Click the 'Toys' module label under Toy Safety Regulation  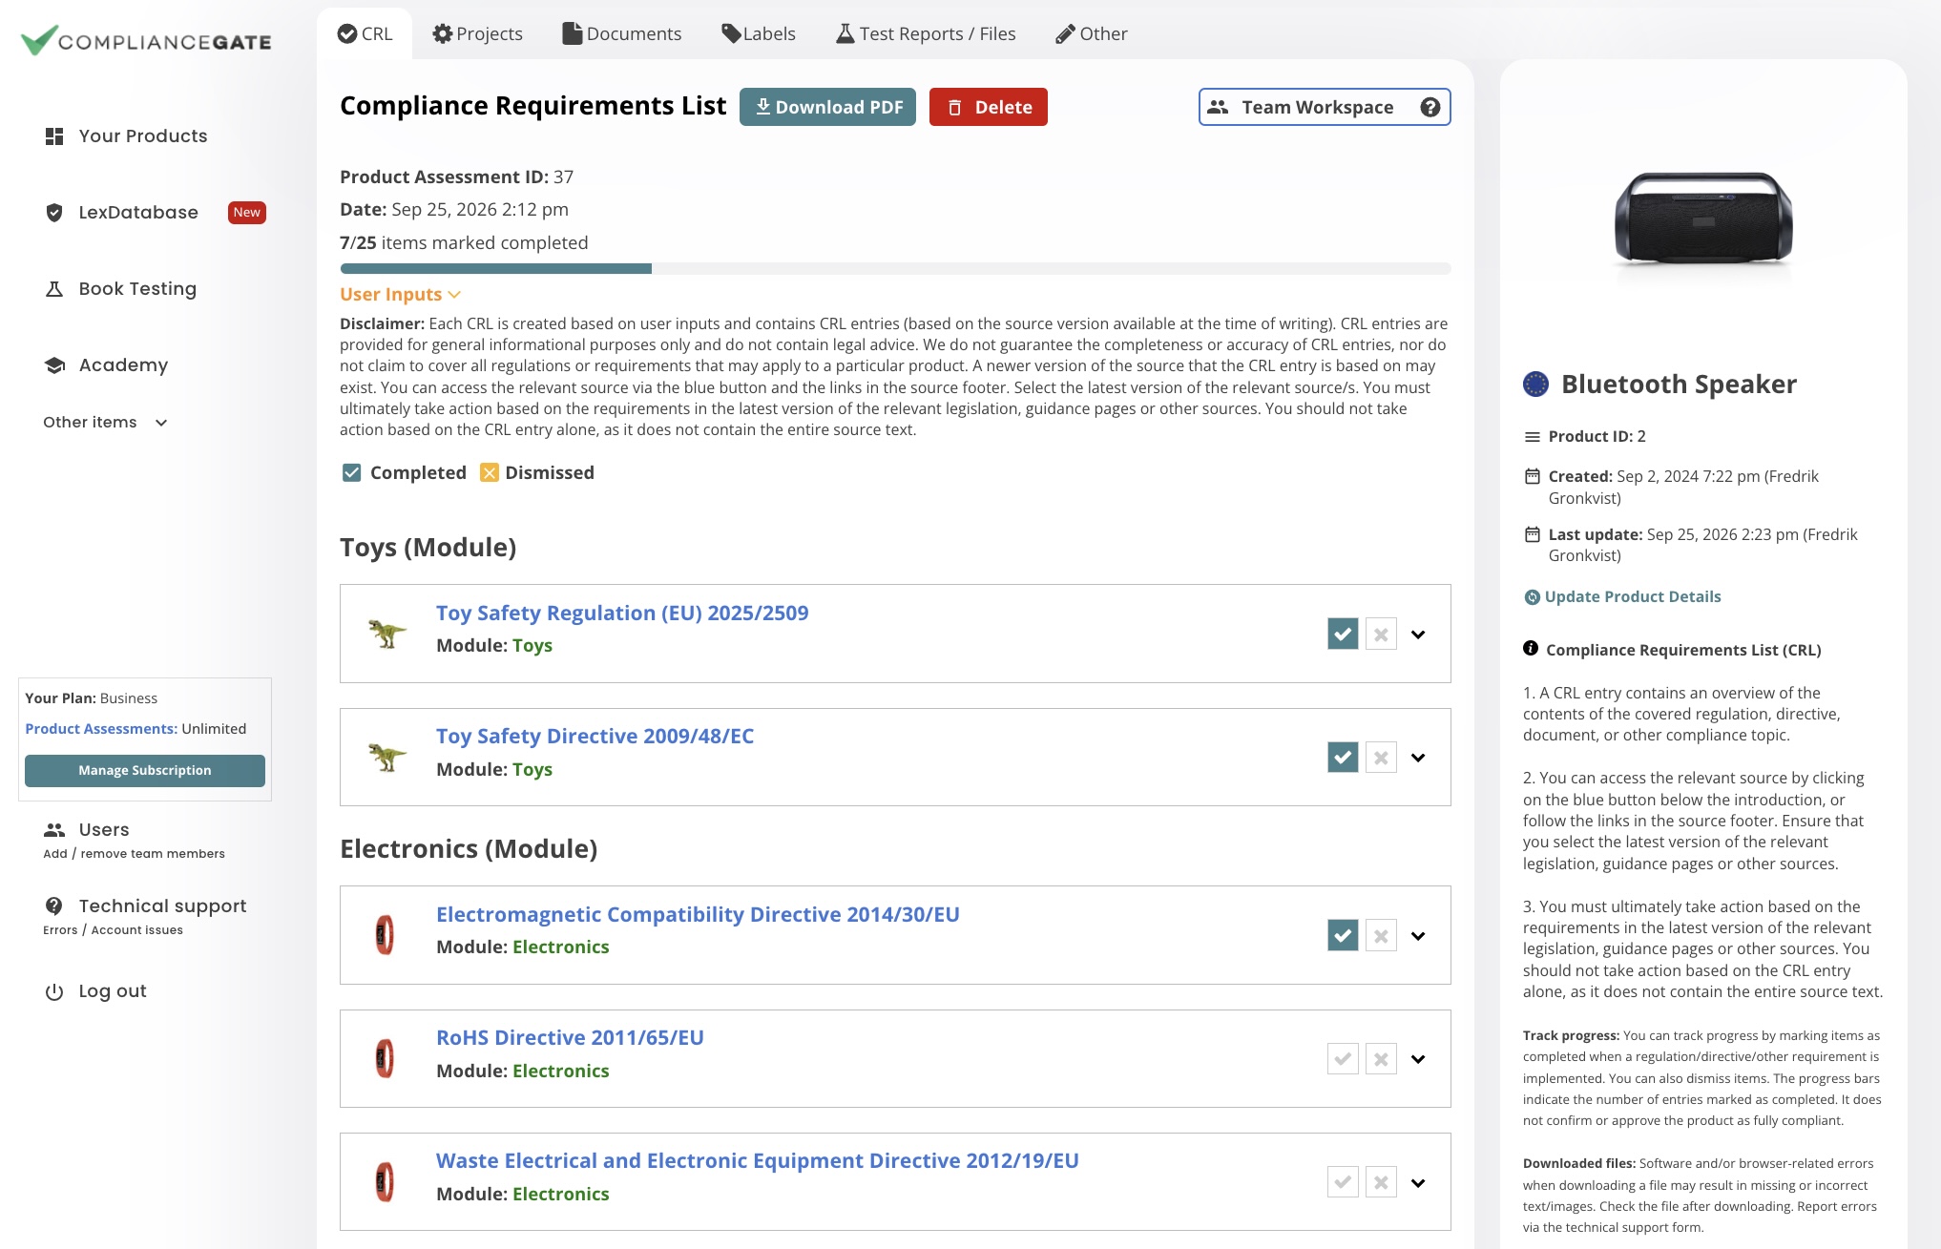[532, 646]
